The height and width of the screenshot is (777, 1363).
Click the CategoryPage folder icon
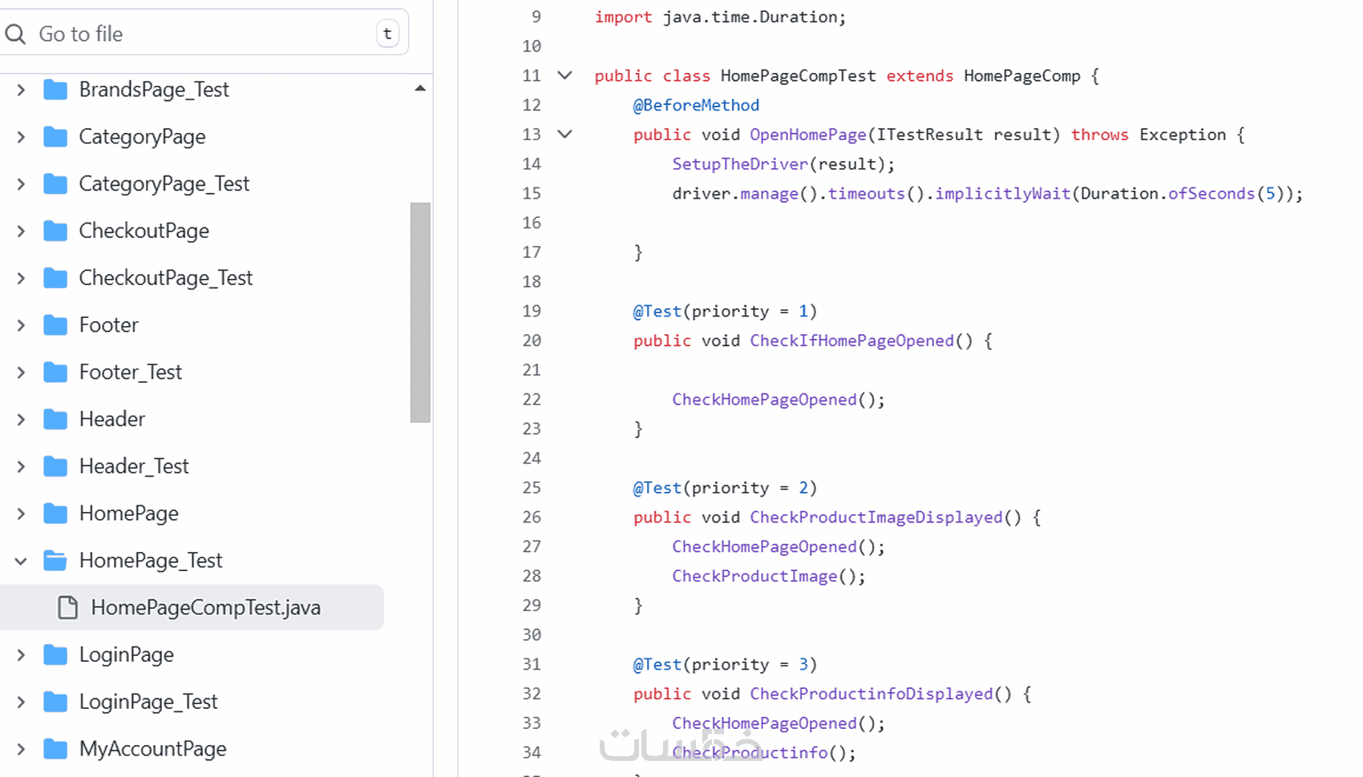(55, 137)
